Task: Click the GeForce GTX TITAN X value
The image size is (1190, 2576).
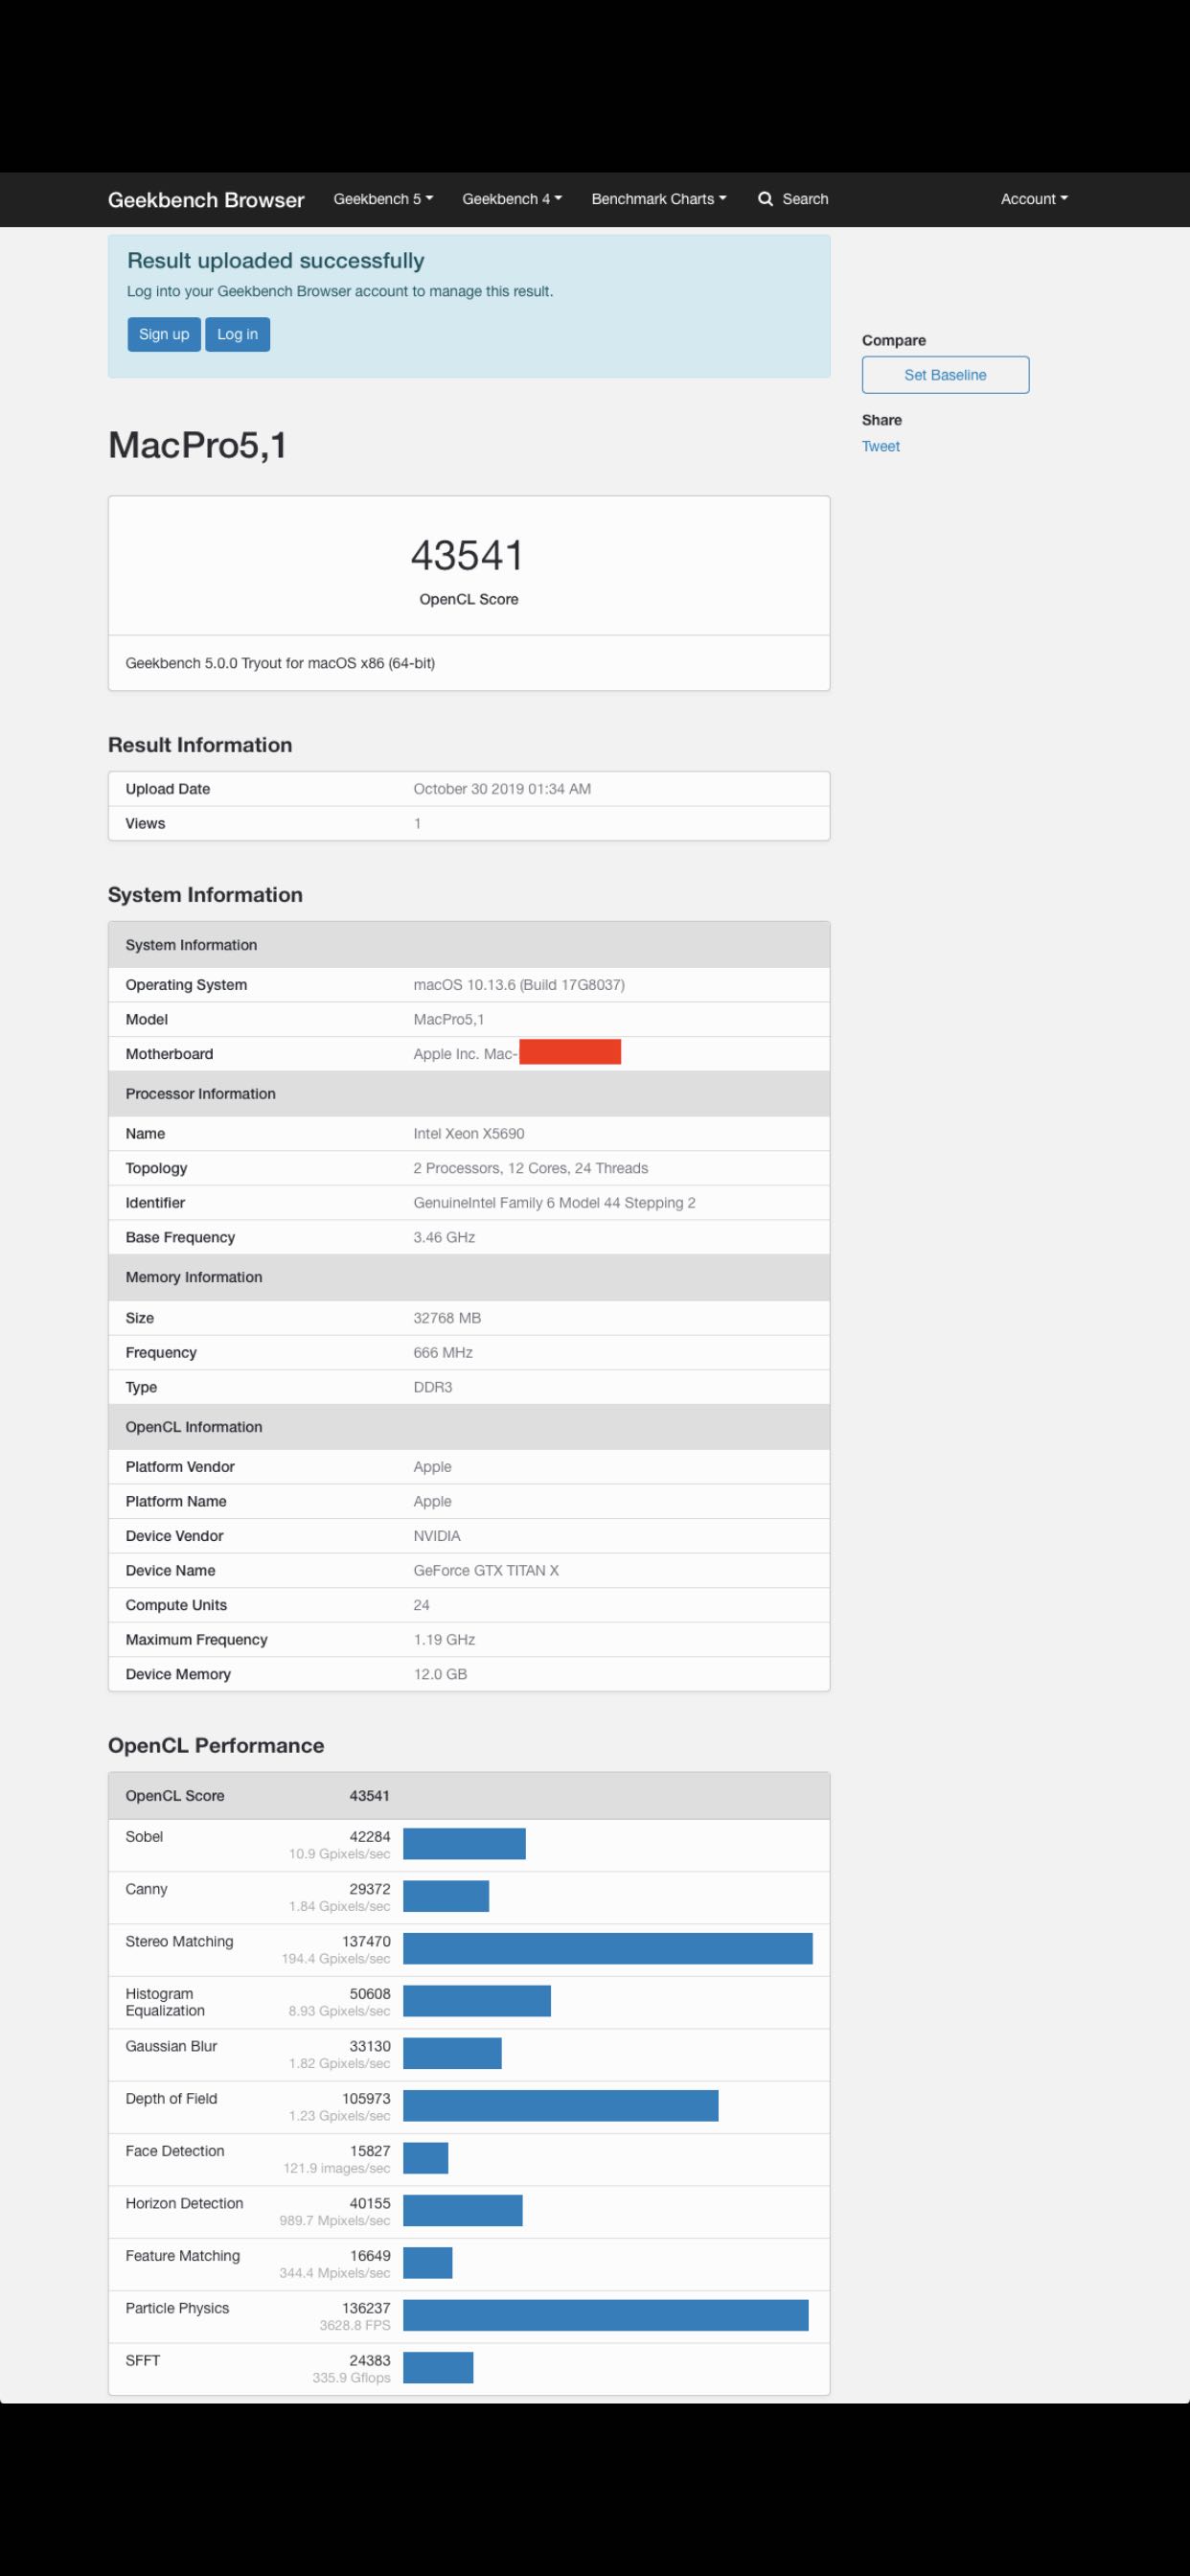Action: point(486,1570)
